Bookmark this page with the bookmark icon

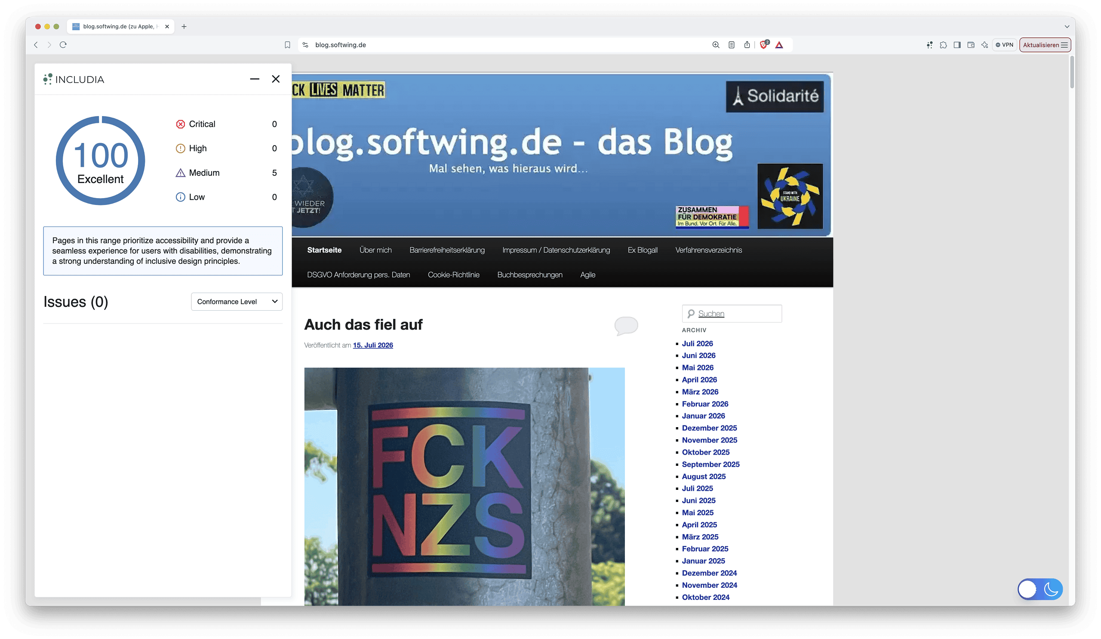tap(287, 45)
